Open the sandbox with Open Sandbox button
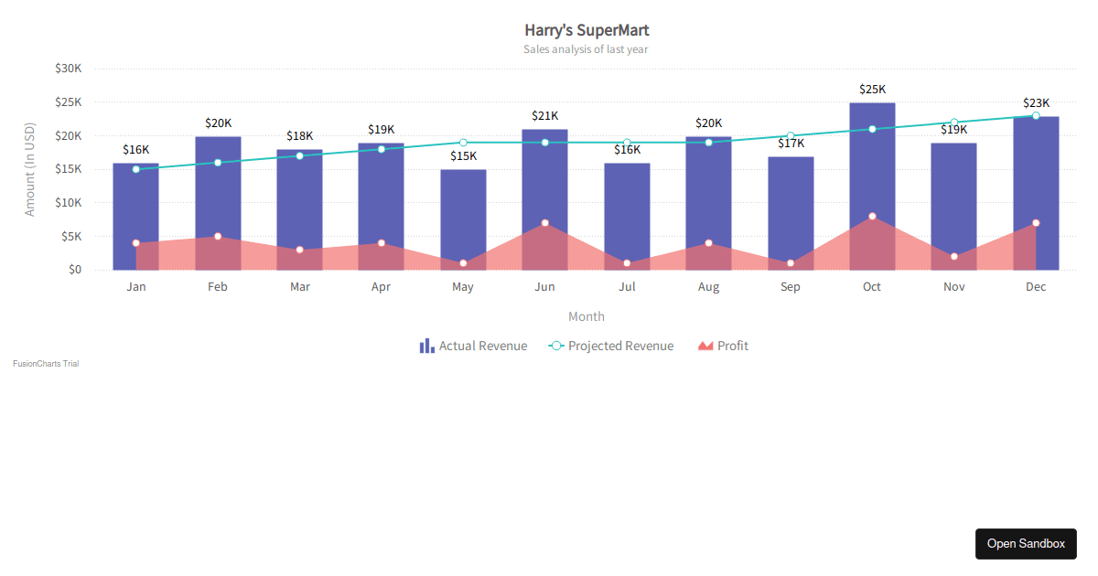Viewport: 1098px width, 576px height. (1026, 543)
